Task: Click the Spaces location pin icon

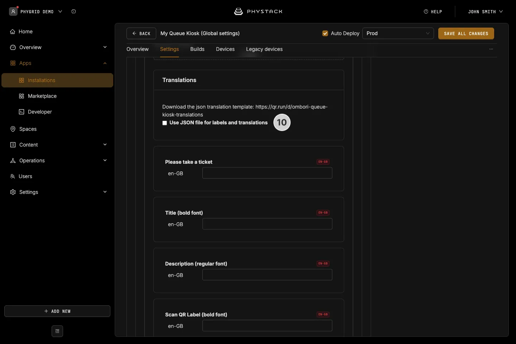Action: pyautogui.click(x=13, y=129)
